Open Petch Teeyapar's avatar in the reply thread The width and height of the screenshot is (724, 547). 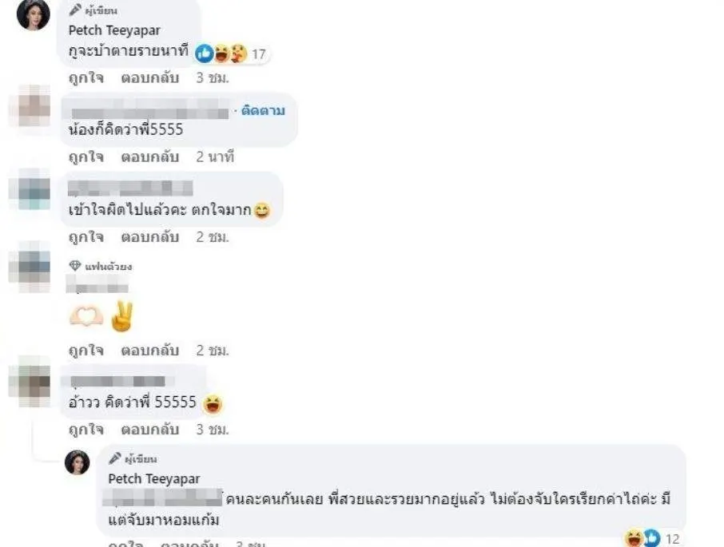click(77, 462)
